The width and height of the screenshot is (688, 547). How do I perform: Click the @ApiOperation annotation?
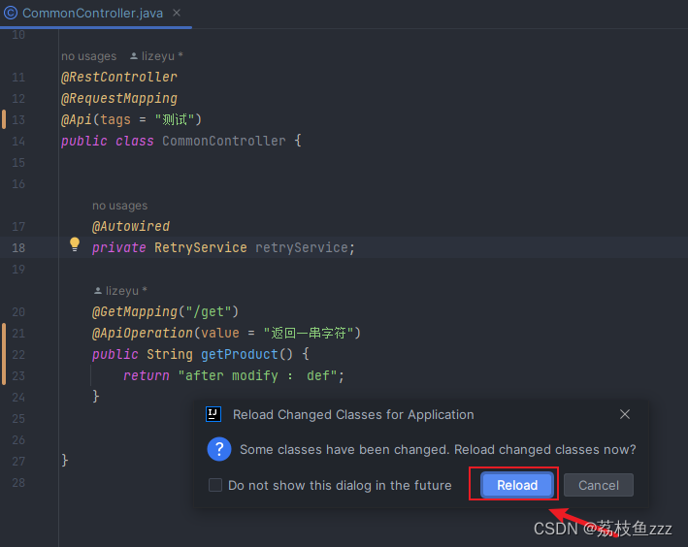click(x=143, y=333)
